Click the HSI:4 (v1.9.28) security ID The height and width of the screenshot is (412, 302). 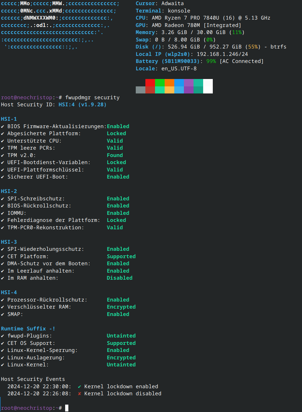(x=82, y=104)
